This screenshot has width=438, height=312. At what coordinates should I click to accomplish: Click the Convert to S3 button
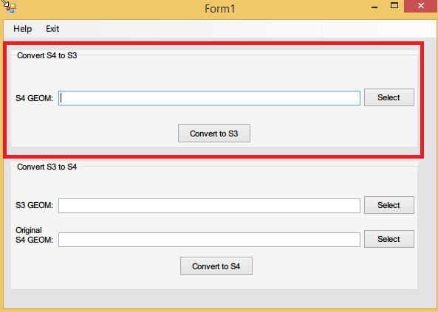(214, 133)
